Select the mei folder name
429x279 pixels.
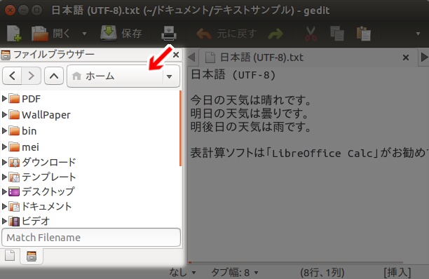(30, 147)
